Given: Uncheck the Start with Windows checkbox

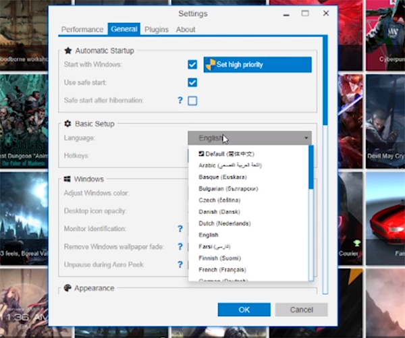Looking at the screenshot, I should [x=192, y=65].
